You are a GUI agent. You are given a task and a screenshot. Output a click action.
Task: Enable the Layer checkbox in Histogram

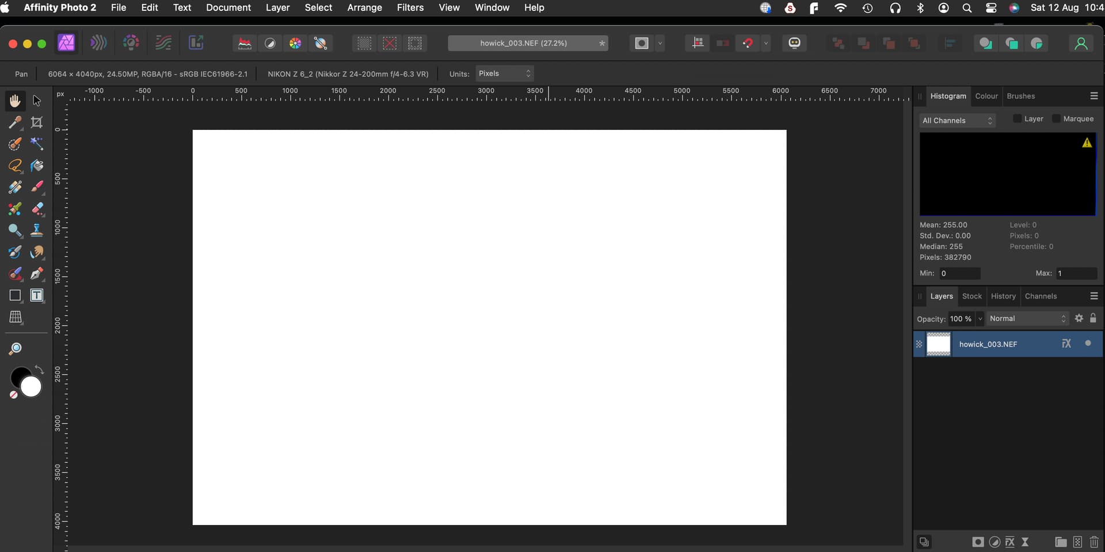pyautogui.click(x=1018, y=118)
